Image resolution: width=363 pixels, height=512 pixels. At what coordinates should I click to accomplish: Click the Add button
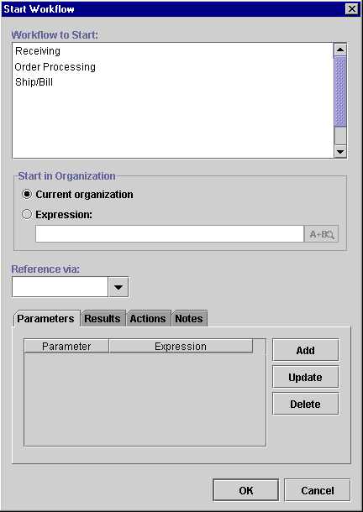point(306,350)
